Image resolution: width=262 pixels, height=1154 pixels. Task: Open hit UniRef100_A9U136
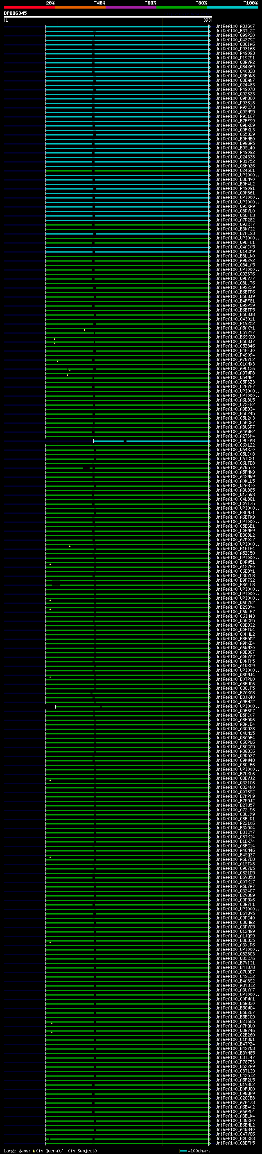(235, 369)
